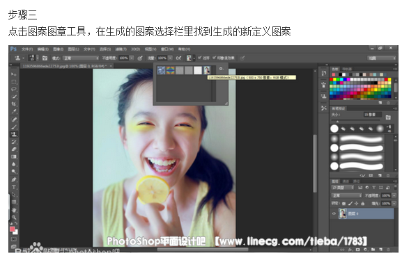Open the workspace switcher dropdown
Image resolution: width=402 pixels, height=253 pixels.
(x=382, y=58)
